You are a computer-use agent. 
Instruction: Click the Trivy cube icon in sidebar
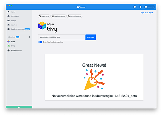pos(9,41)
